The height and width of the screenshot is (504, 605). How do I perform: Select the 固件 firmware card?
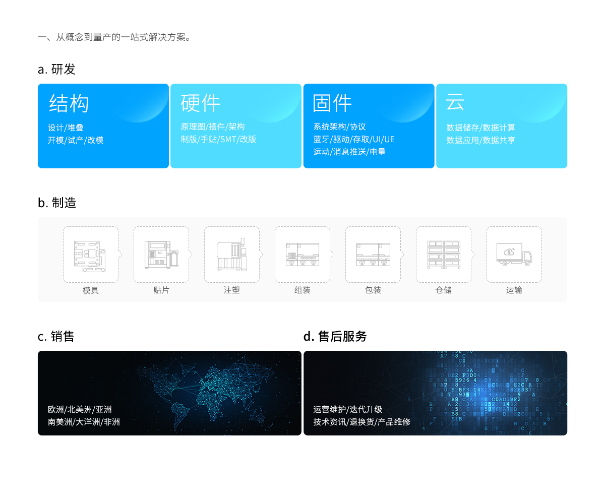tap(369, 126)
